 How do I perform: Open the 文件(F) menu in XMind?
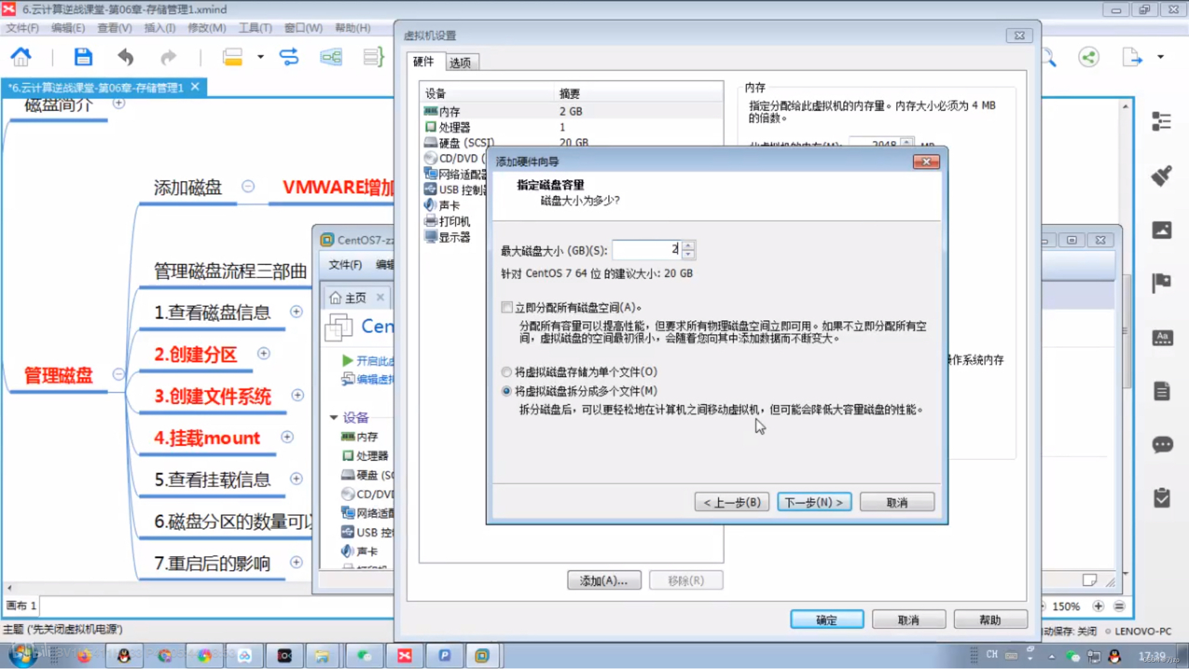(x=22, y=28)
